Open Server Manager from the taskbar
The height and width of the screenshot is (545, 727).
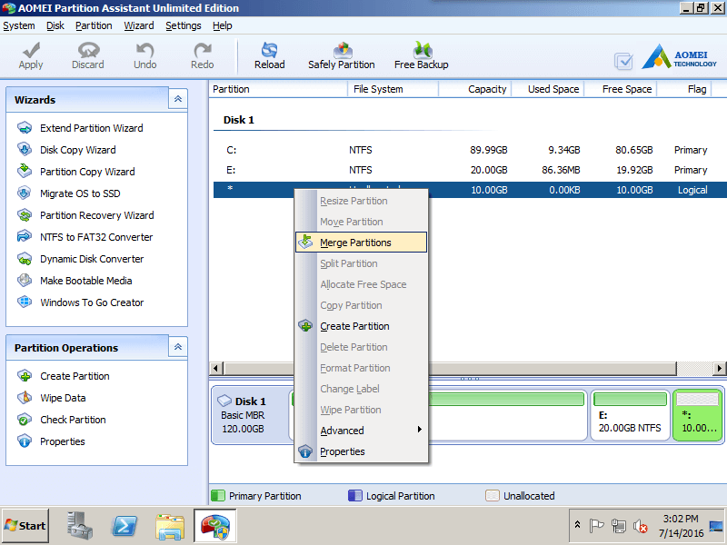[x=80, y=526]
